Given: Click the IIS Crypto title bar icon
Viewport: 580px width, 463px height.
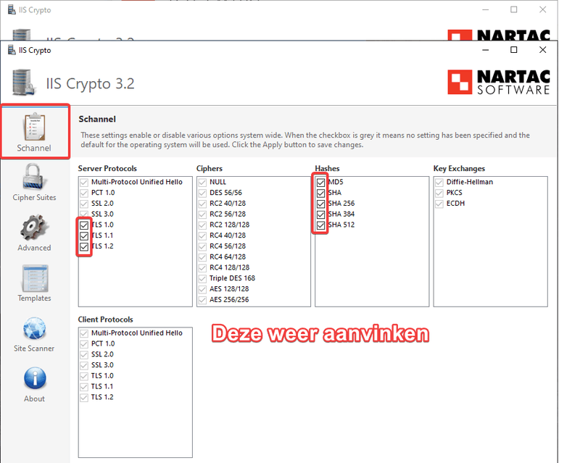Looking at the screenshot, I should 12,50.
